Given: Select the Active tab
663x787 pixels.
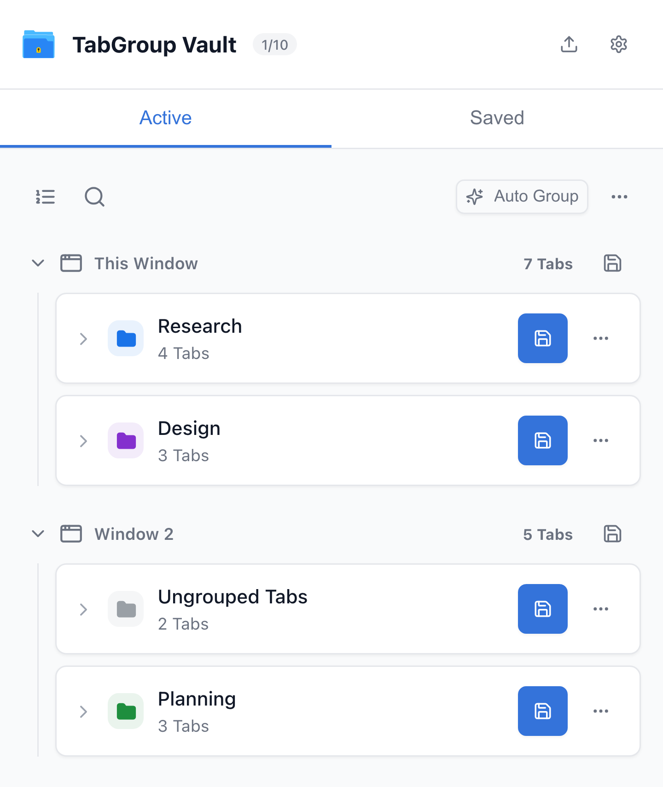Looking at the screenshot, I should (166, 118).
